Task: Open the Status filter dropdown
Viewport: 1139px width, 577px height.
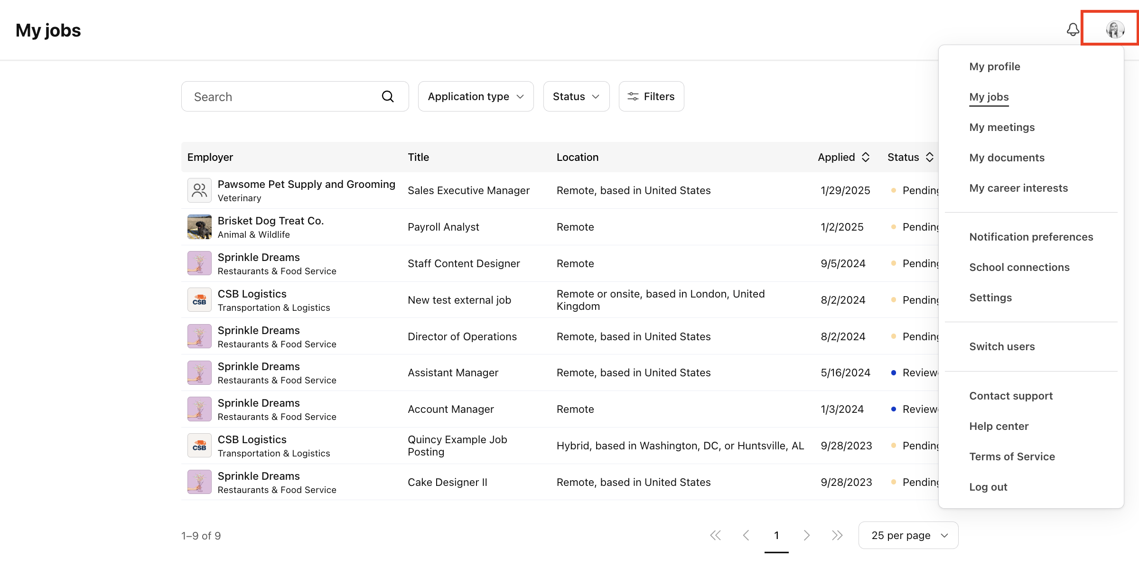Action: [x=576, y=96]
